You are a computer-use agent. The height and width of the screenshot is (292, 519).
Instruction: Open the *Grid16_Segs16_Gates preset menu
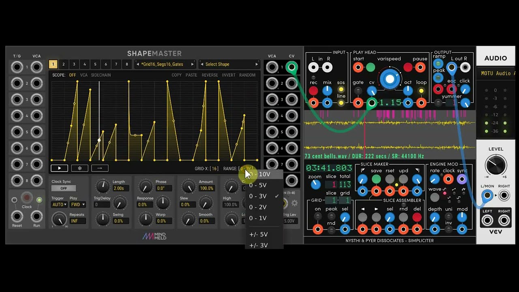tap(164, 64)
